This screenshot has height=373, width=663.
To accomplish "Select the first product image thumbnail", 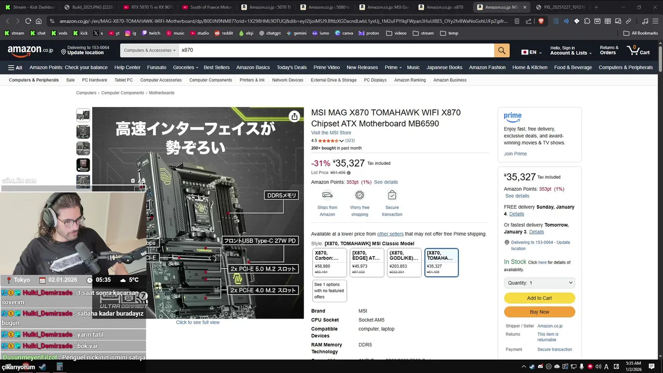I will tap(83, 115).
